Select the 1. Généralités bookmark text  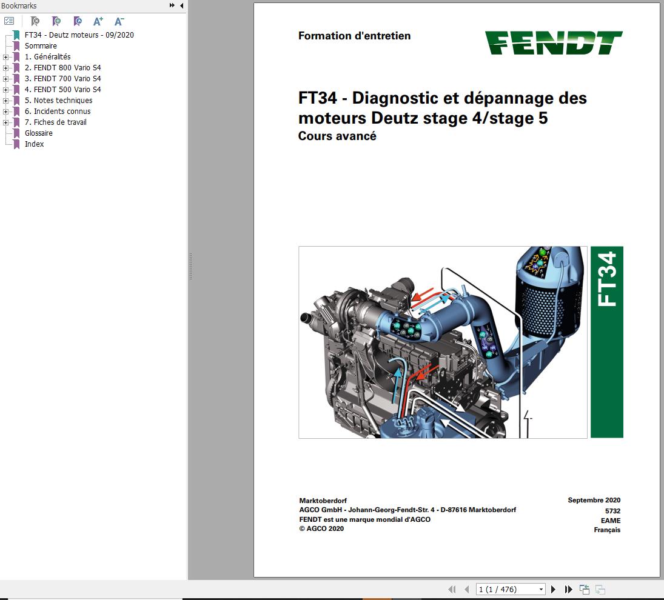[47, 57]
